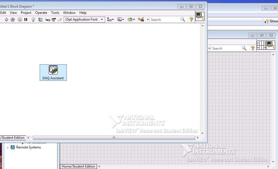Click the "Home/Student Edition" label in Front Panel
This screenshot has height=169, width=278.
pyautogui.click(x=78, y=166)
